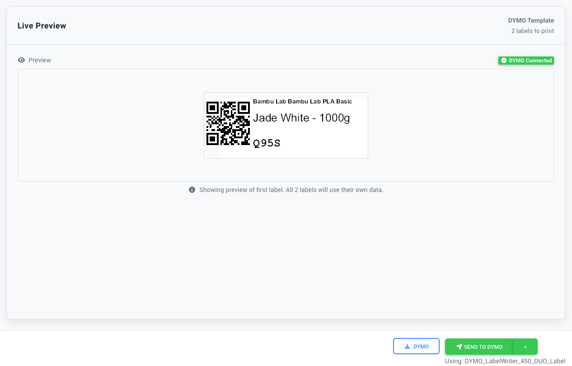Screen dimensions: 572x366
Task: Click the Bambu Lab PLA Basic label line
Action: (x=302, y=102)
